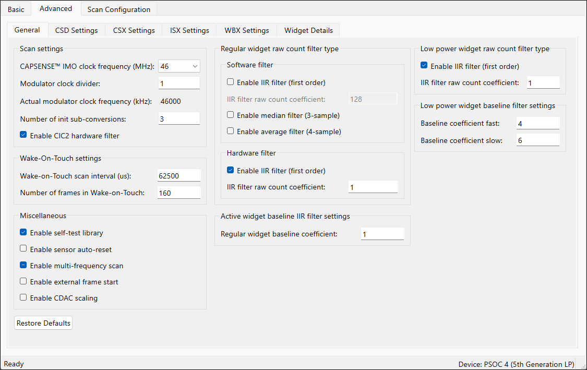Open the Widget Details tab
The image size is (587, 370).
coord(308,30)
